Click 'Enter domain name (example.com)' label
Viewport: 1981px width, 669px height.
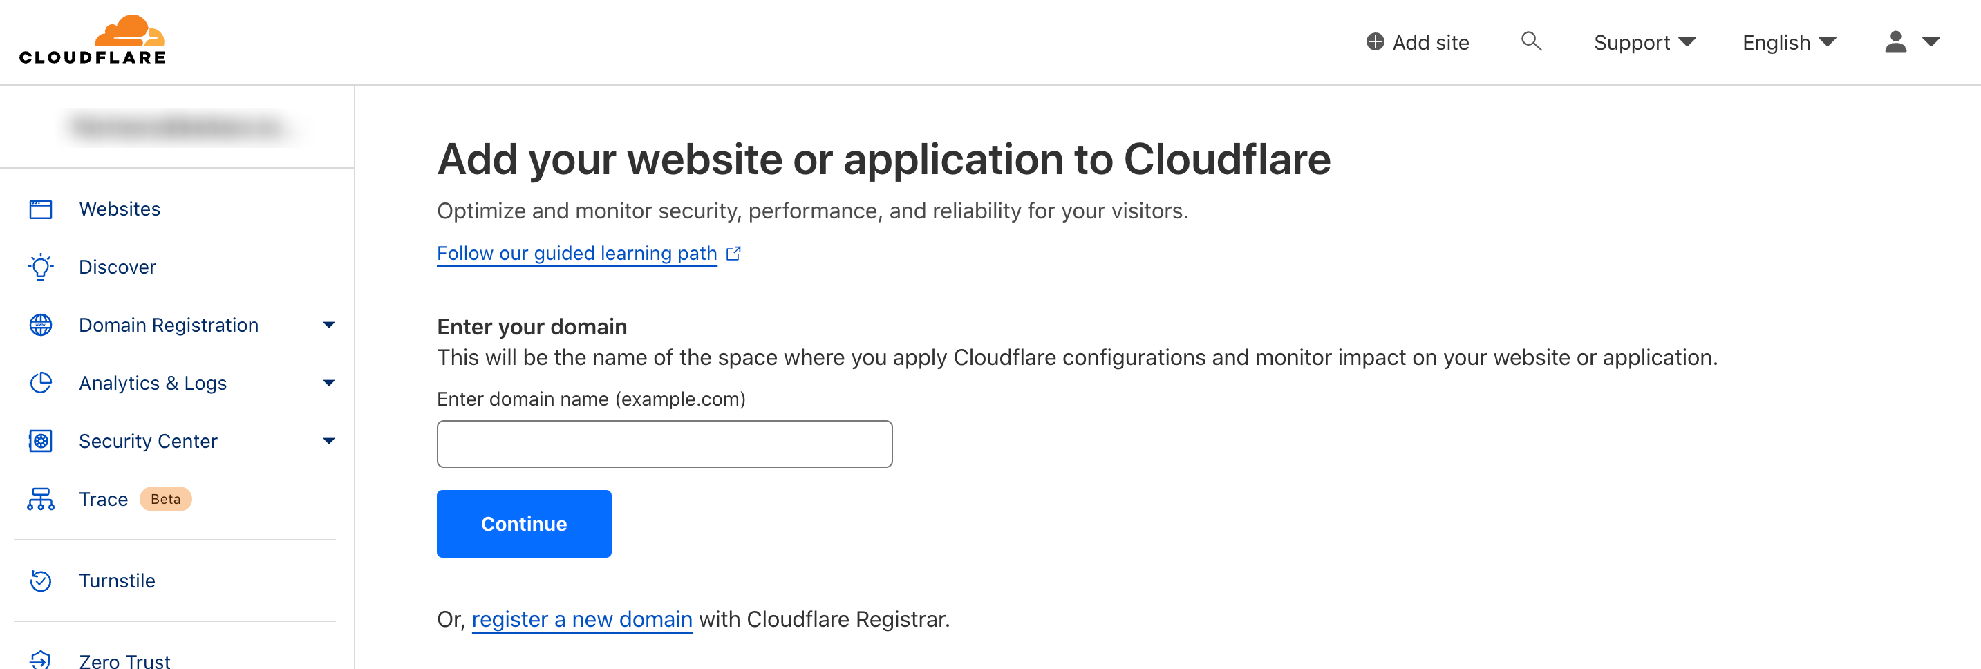click(x=590, y=399)
